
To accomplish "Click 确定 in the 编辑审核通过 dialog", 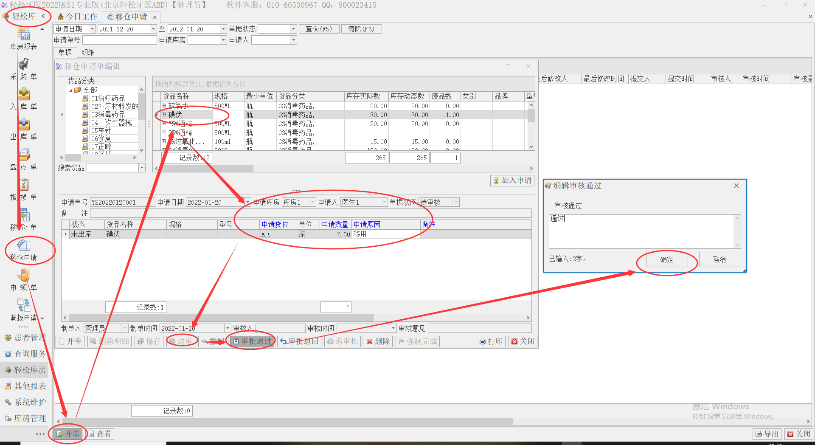I will [x=667, y=259].
